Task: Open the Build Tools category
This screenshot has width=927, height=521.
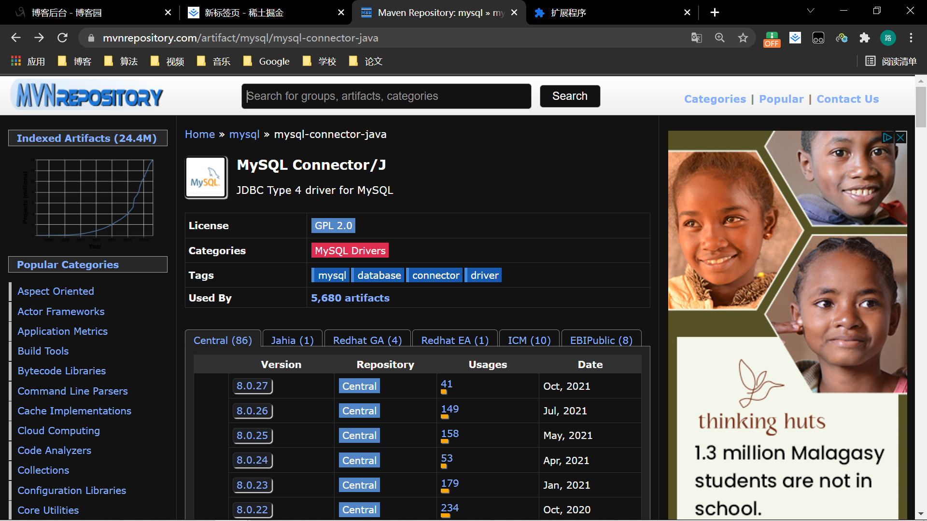Action: point(43,351)
